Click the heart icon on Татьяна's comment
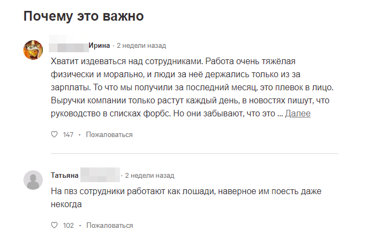Viewport: 367px width, 236px height. coord(54,225)
